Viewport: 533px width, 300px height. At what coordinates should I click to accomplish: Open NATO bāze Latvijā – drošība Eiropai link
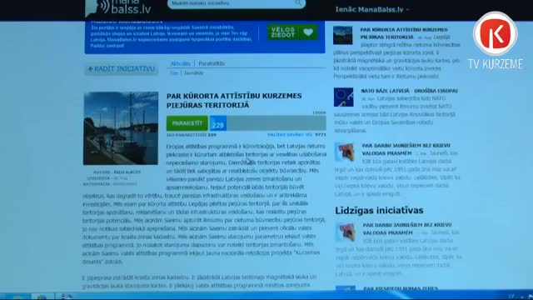[409, 91]
